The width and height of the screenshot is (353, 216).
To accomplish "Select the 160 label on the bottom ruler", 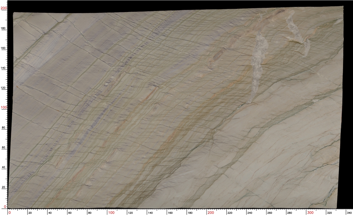I will pos(170,212).
